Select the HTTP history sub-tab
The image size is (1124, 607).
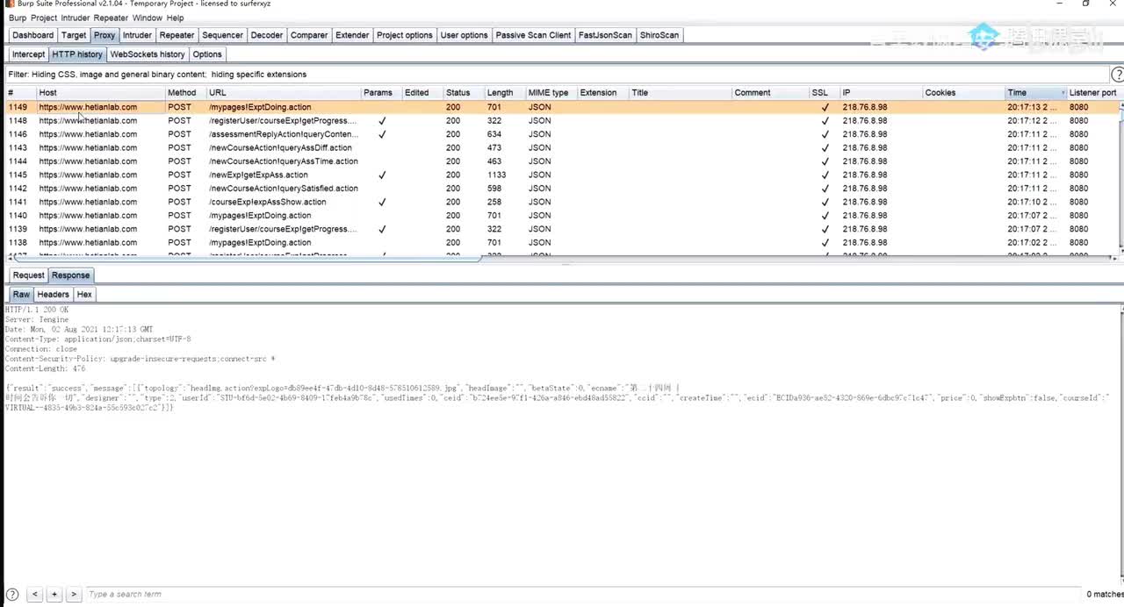(77, 54)
